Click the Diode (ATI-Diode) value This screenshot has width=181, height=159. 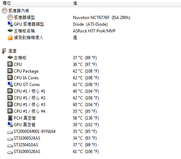[x=90, y=24]
